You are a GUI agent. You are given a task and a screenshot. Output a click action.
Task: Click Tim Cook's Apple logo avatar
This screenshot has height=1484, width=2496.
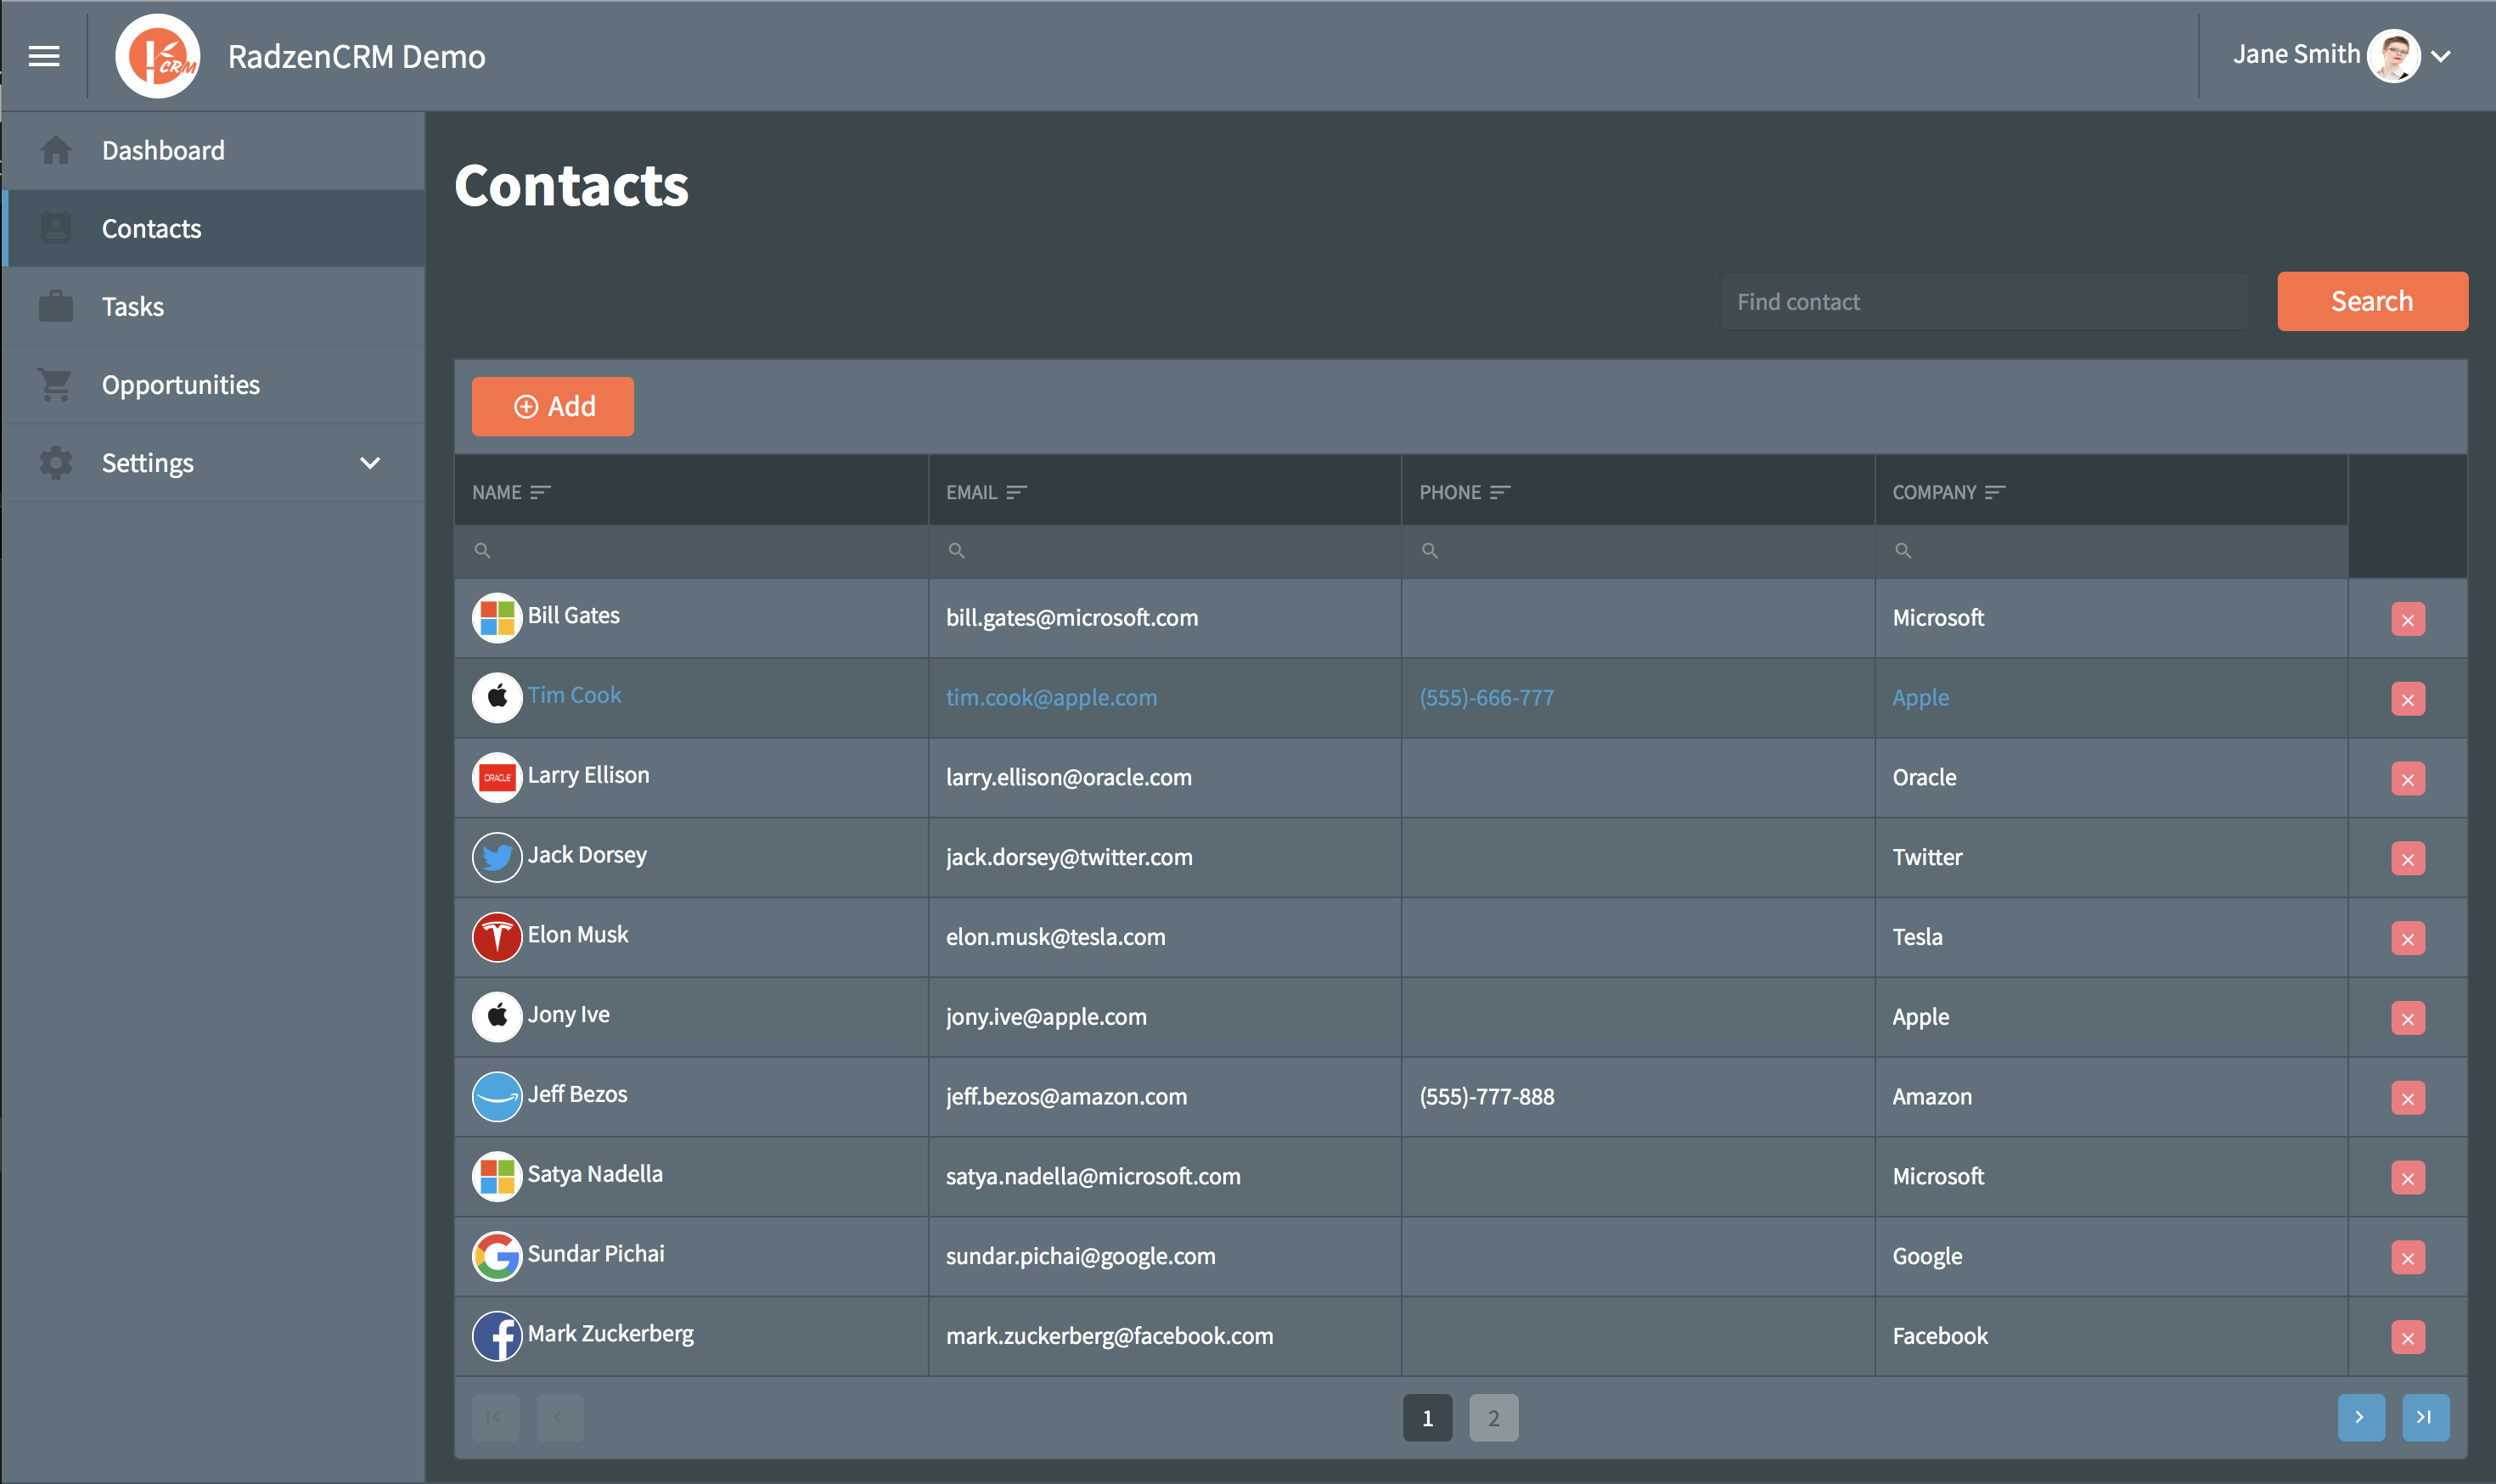pyautogui.click(x=497, y=697)
